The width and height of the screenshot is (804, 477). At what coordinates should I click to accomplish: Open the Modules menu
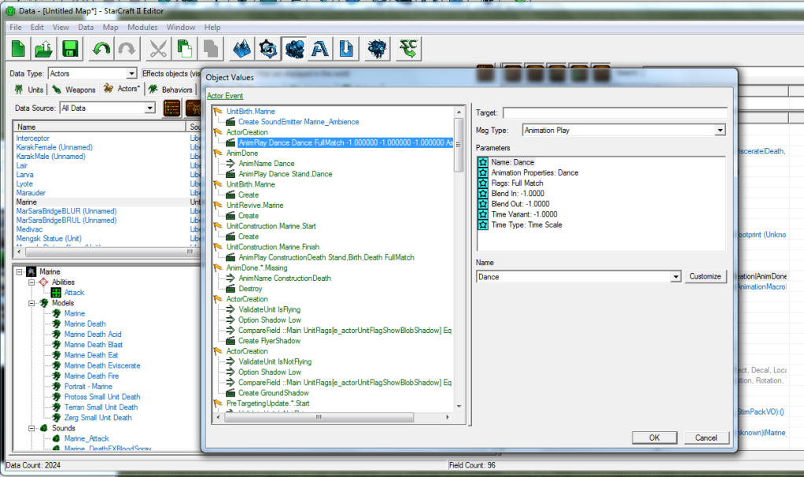click(x=142, y=28)
